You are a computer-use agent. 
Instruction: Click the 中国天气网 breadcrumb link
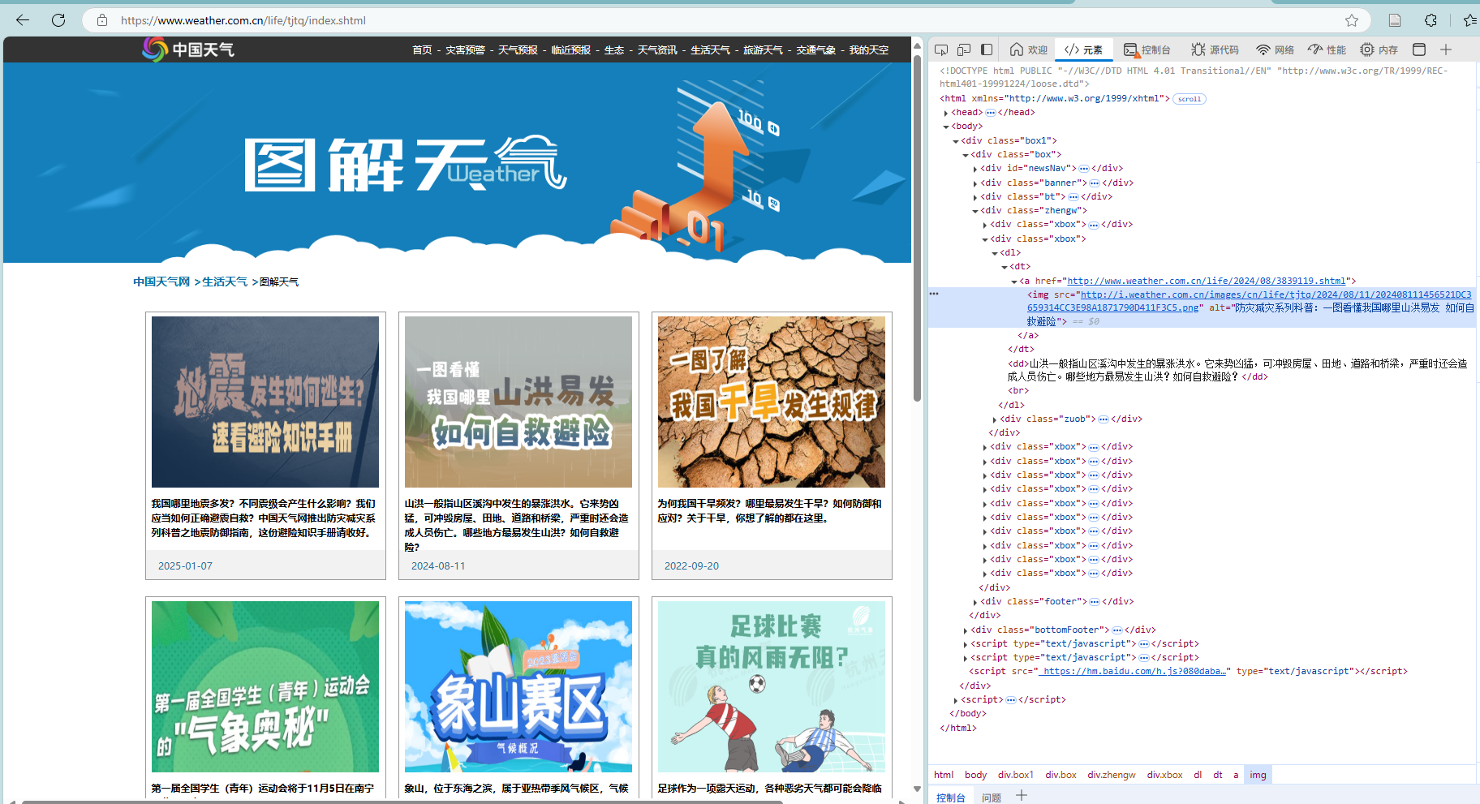(161, 282)
